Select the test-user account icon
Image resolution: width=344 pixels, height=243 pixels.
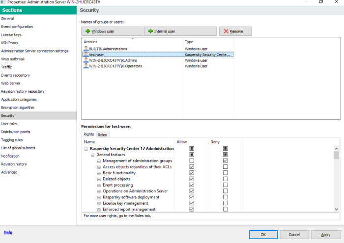point(86,55)
